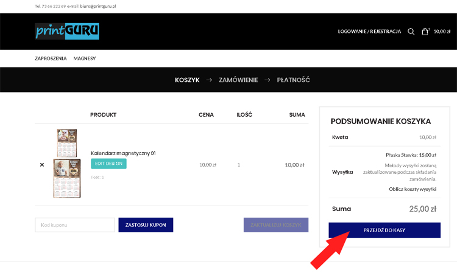This screenshot has height=273, width=457.
Task: Remove Kalendarz magnetyczny 01 with the X icon
Action: [x=42, y=164]
